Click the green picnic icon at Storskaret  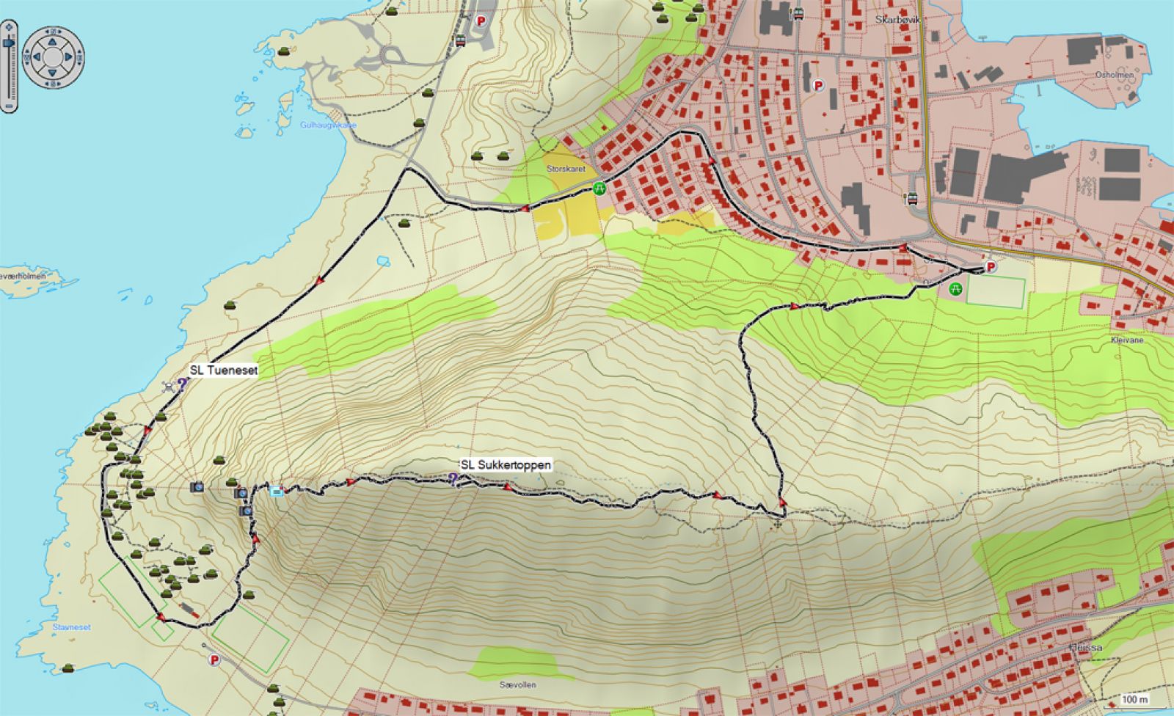[600, 188]
